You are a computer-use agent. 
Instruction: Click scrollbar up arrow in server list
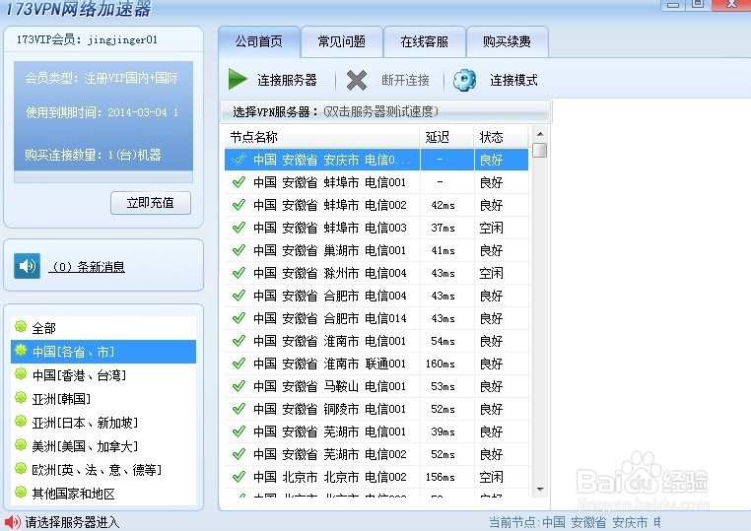[x=540, y=134]
